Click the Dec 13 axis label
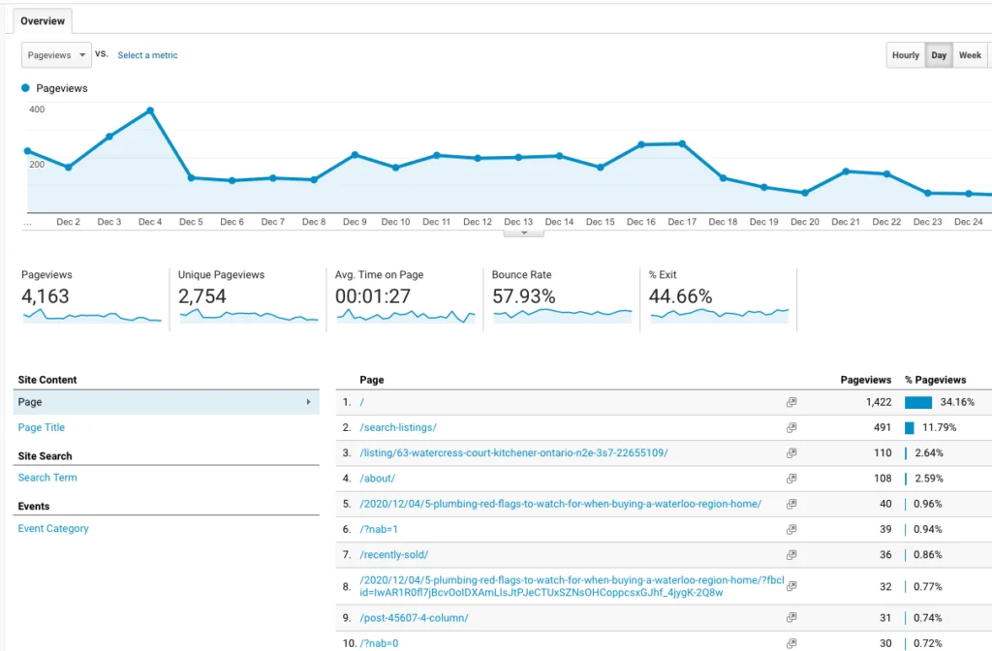Viewport: 992px width, 651px height. point(518,222)
